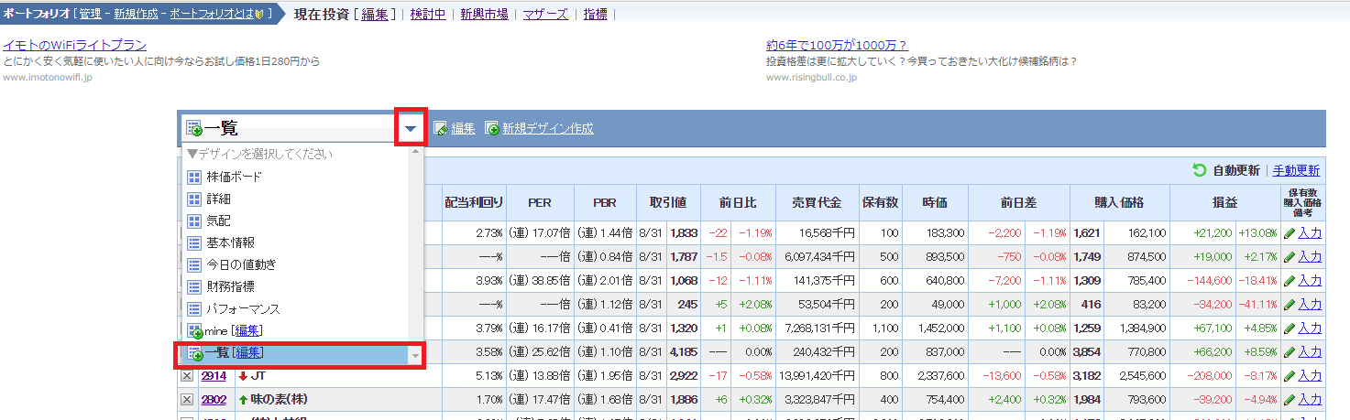
Task: Switch to the マザーズ portfolio tab
Action: point(546,14)
